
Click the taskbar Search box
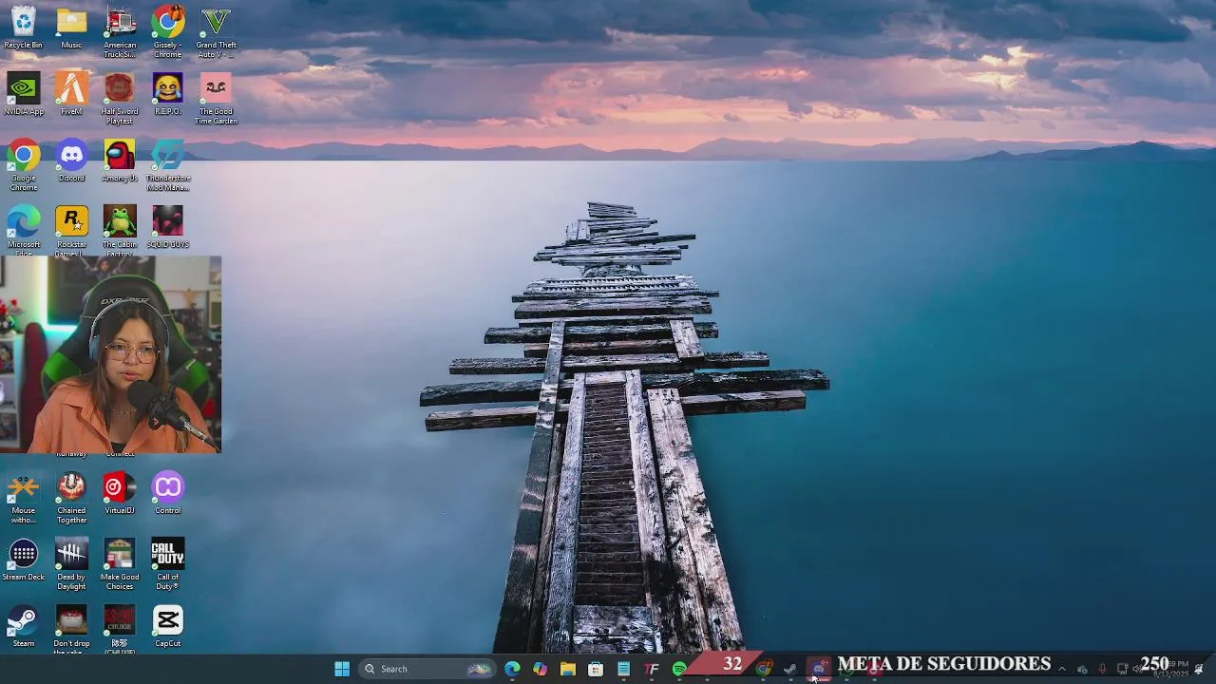coord(427,669)
